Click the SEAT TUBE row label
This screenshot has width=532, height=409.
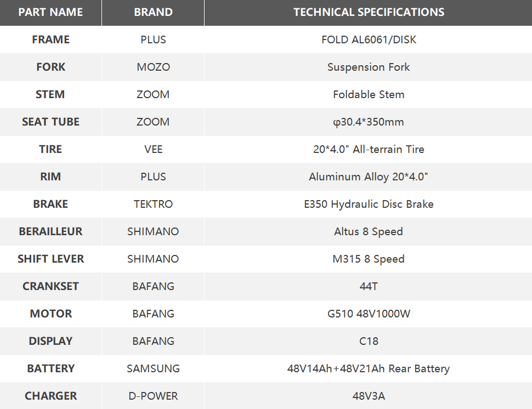(x=50, y=122)
